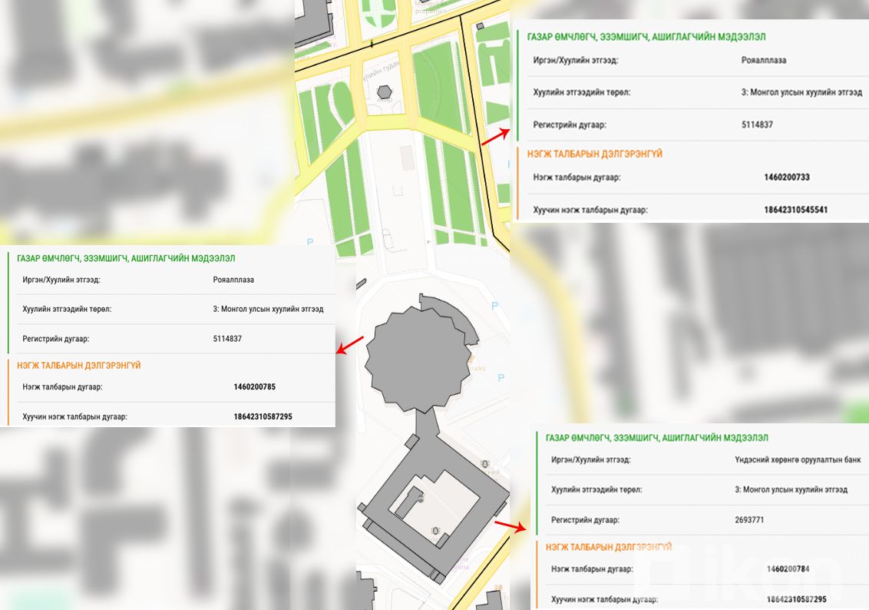Click red arrow pointing to bottom-right info panel
This screenshot has width=869, height=610.
point(508,525)
